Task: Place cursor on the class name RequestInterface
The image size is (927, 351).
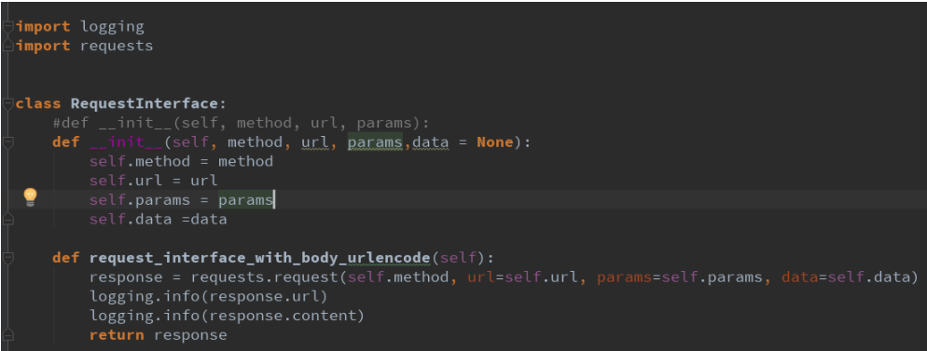Action: [x=145, y=104]
